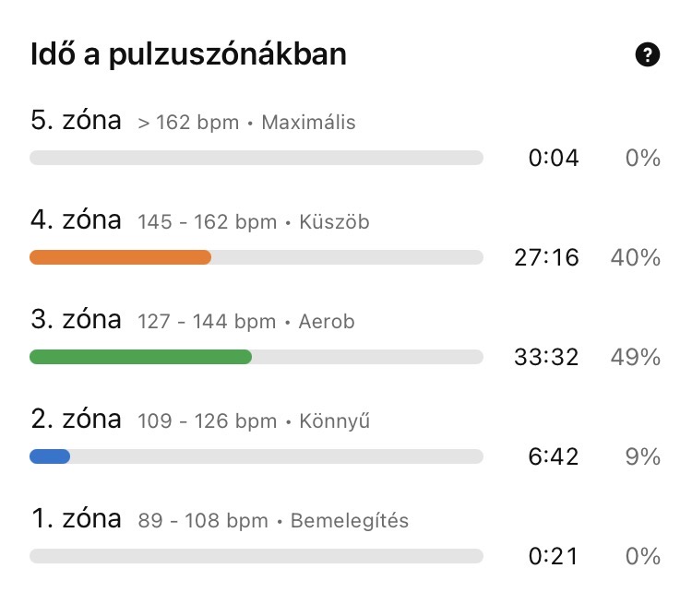Select the "4. zóna" label
692x592 pixels.
click(x=76, y=219)
